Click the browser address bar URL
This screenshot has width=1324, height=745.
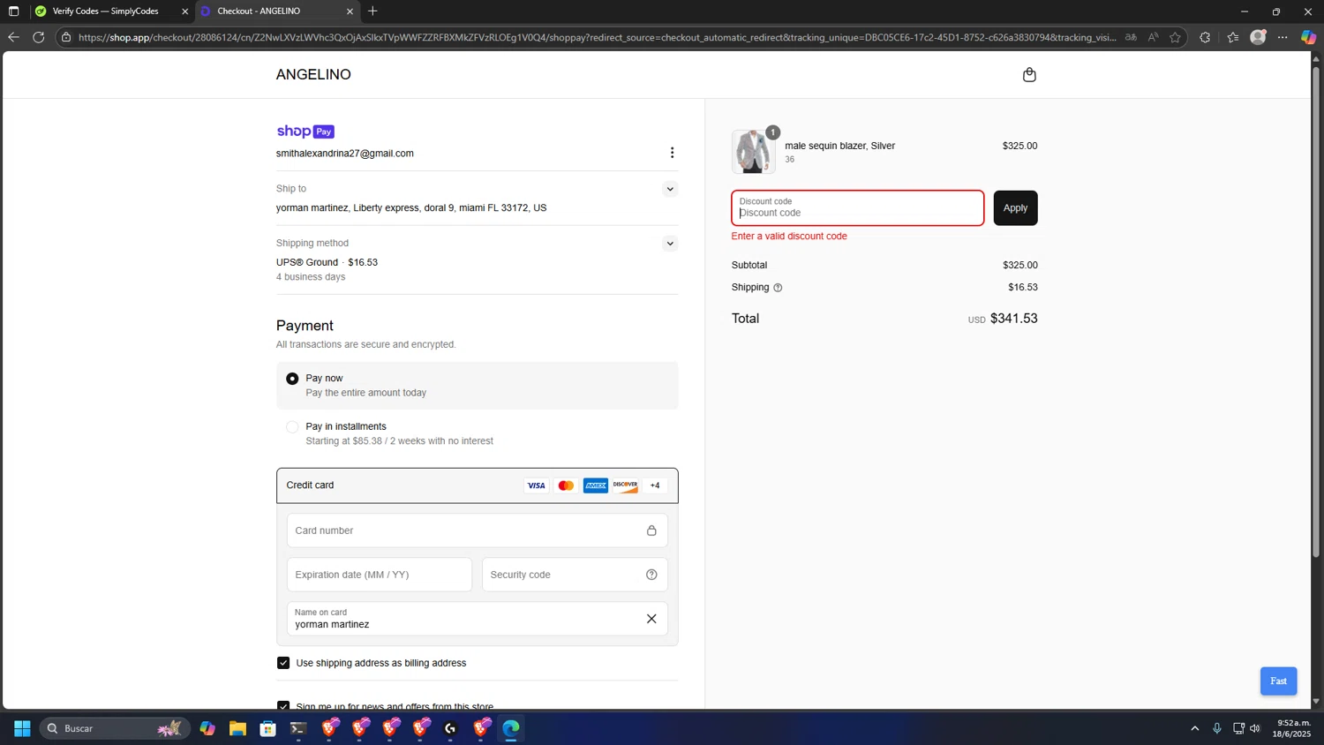[597, 37]
